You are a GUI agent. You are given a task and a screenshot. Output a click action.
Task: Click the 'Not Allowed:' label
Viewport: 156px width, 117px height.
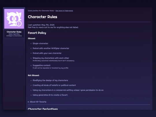tap(34, 75)
